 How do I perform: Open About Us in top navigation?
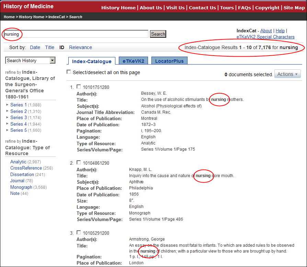point(151,8)
